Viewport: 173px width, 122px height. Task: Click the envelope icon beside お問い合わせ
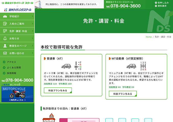point(5,53)
